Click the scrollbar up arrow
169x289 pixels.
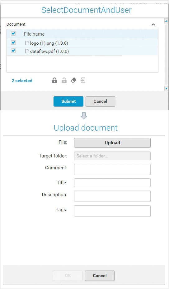[166, 21]
